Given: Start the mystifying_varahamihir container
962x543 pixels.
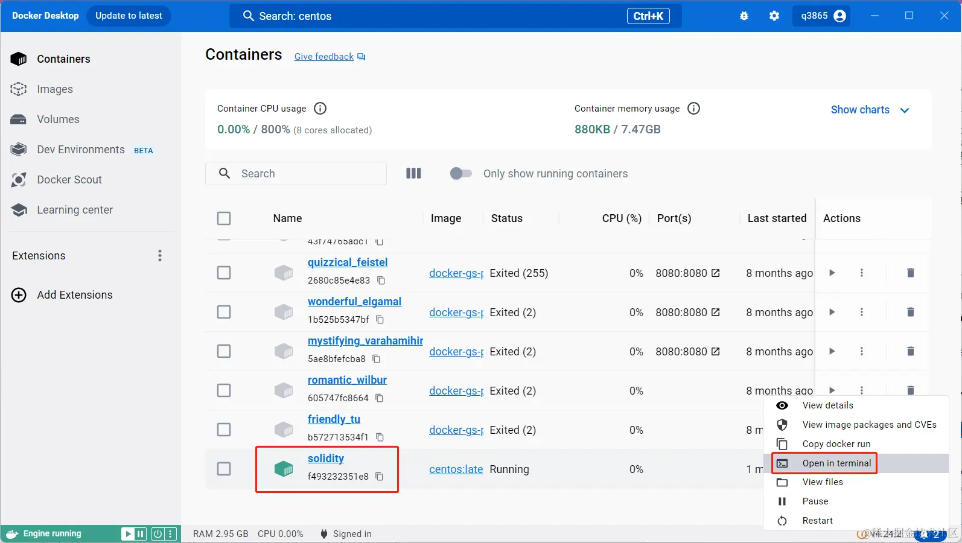Looking at the screenshot, I should point(832,352).
